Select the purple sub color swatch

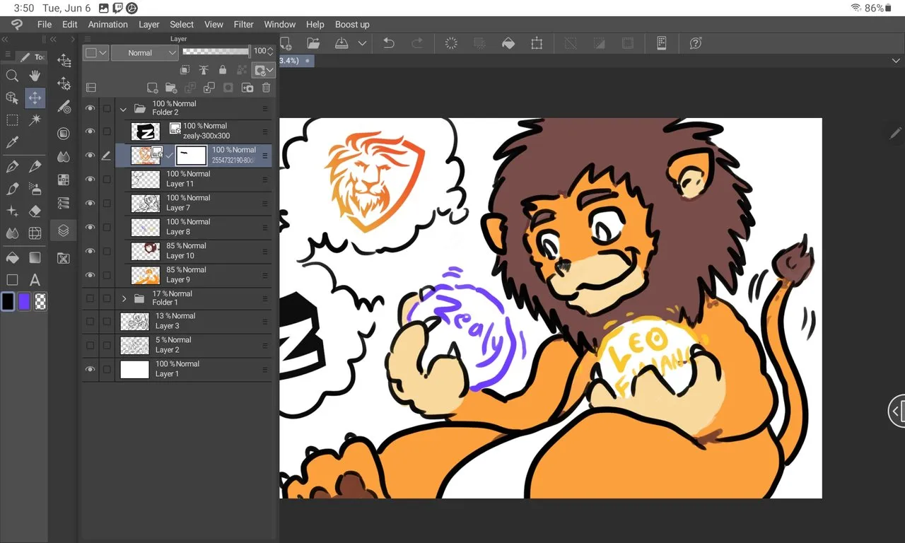coord(25,302)
